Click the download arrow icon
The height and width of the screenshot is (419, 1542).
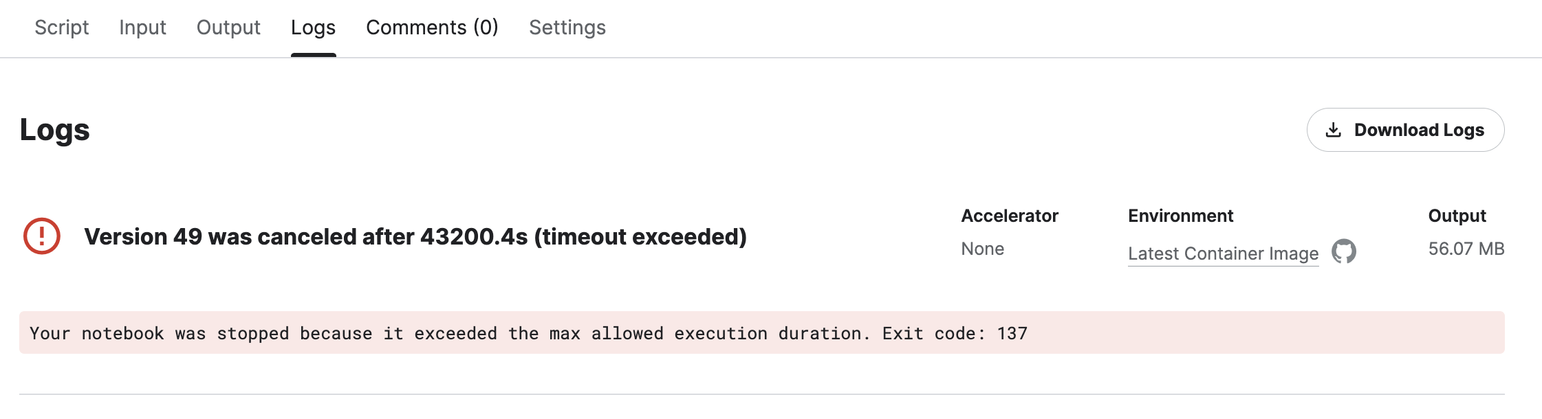tap(1333, 130)
